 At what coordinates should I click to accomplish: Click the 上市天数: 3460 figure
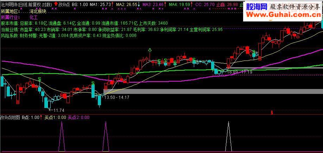click(x=153, y=23)
